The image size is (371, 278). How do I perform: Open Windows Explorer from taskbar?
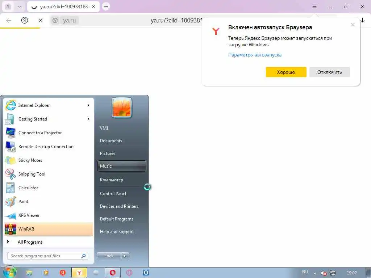coord(29,273)
